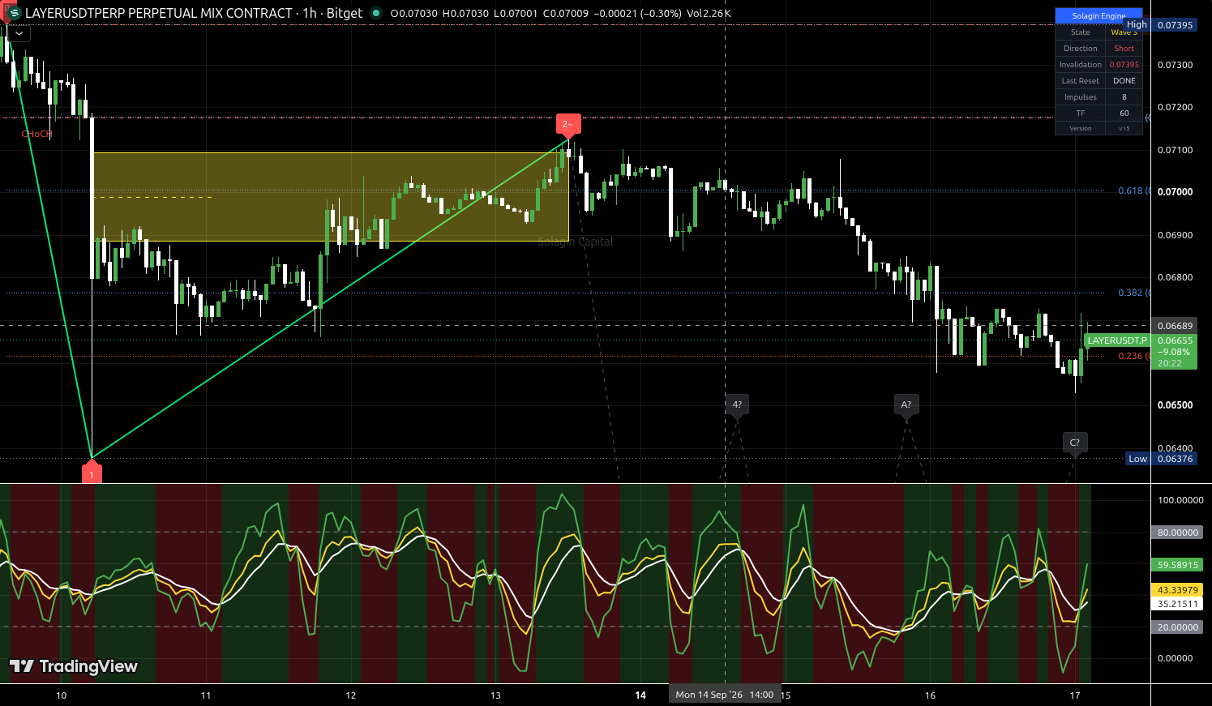Screen dimensions: 1212x706
Task: Click the −0.00021 (−0.30%) change value
Action: coord(637,13)
